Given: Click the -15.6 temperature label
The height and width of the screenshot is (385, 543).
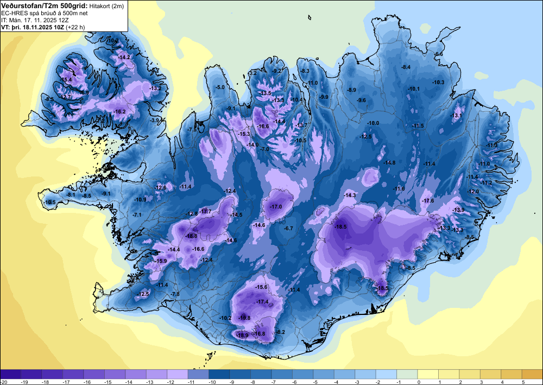Looking at the screenshot, I should pos(262,287).
